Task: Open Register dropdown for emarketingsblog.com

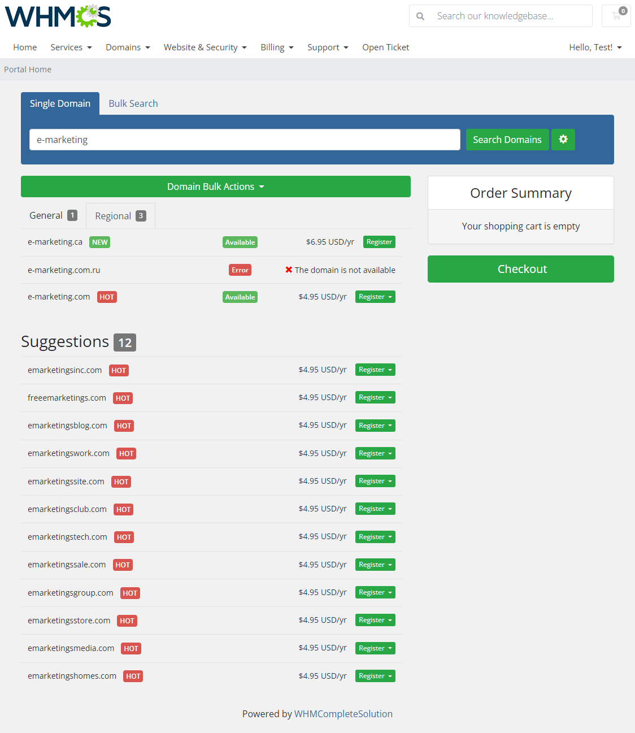Action: click(x=375, y=426)
